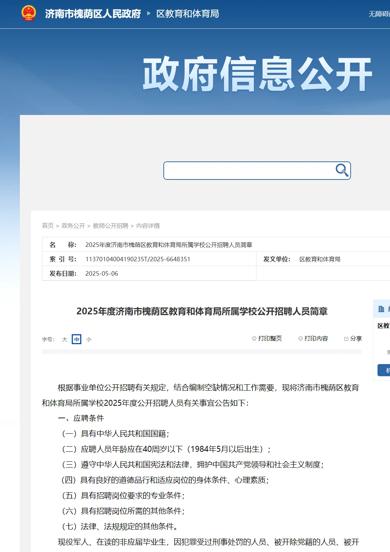390x552 pixels.
Task: Select the 小 small font size option
Action: [88, 339]
